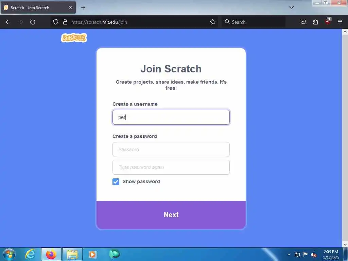Open the tracking protection shield icon
This screenshot has height=261, width=348.
point(56,22)
